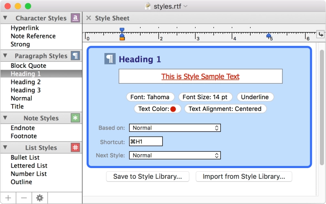Click the Paragraph Styles pilcrow icon
Image resolution: width=326 pixels, height=204 pixels.
pos(75,56)
